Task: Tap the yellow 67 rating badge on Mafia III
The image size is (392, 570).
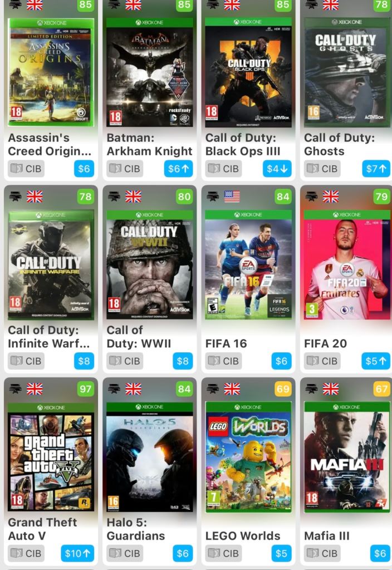Action: point(381,389)
